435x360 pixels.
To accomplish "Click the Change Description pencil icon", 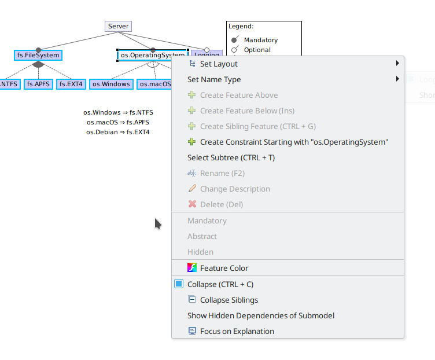I will [x=192, y=189].
